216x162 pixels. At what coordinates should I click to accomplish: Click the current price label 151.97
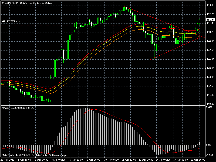211,20
